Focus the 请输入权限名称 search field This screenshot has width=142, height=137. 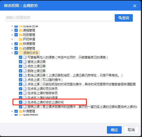59,18
